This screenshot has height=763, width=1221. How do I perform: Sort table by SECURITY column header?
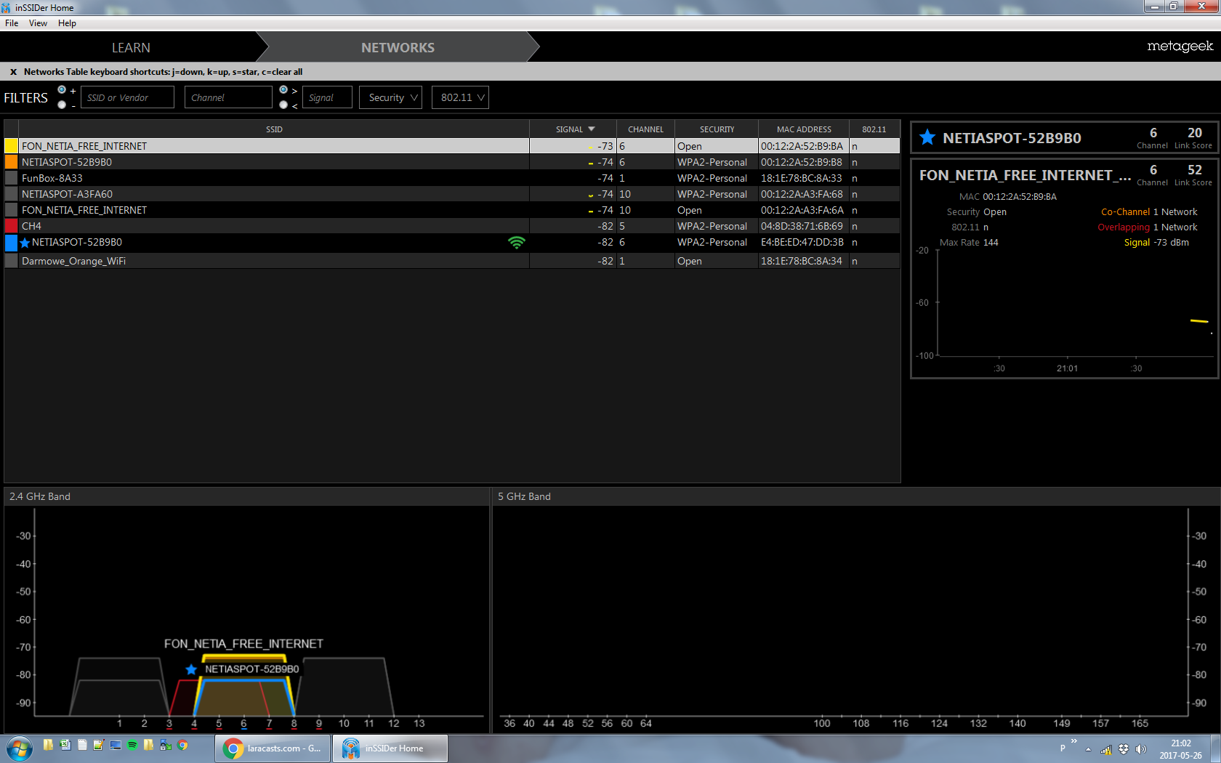(717, 129)
